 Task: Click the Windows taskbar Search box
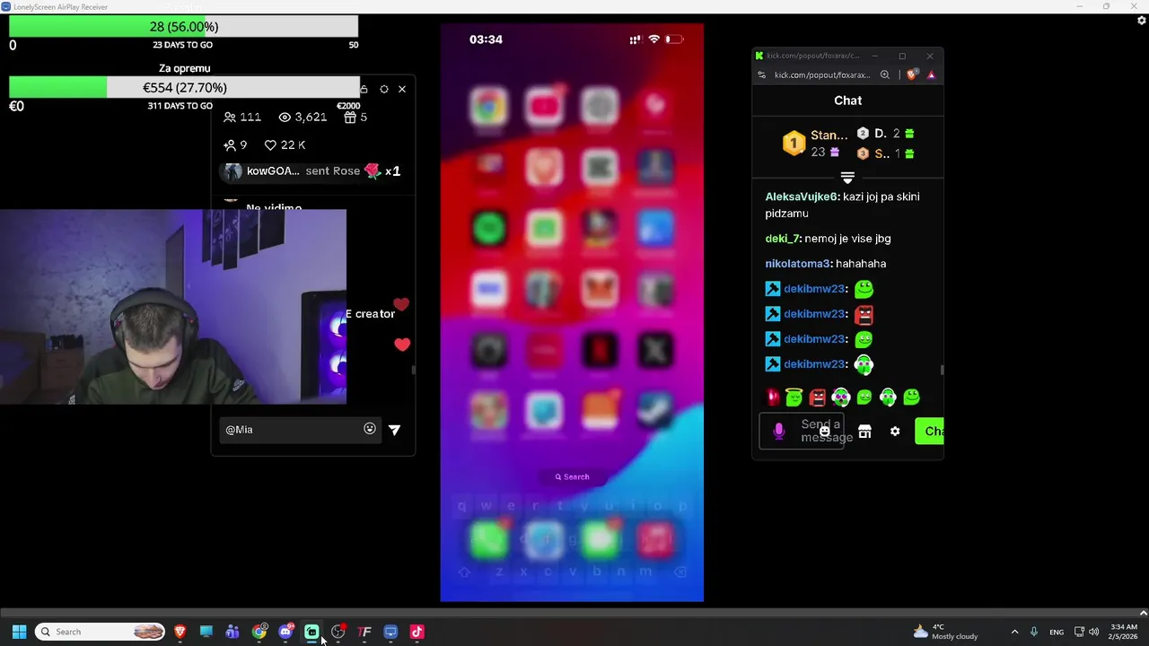(101, 632)
